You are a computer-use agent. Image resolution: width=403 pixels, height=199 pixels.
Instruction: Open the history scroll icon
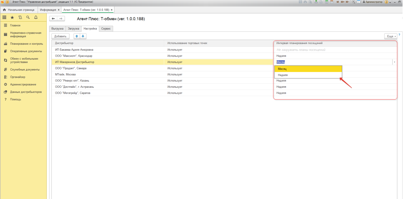point(20,17)
